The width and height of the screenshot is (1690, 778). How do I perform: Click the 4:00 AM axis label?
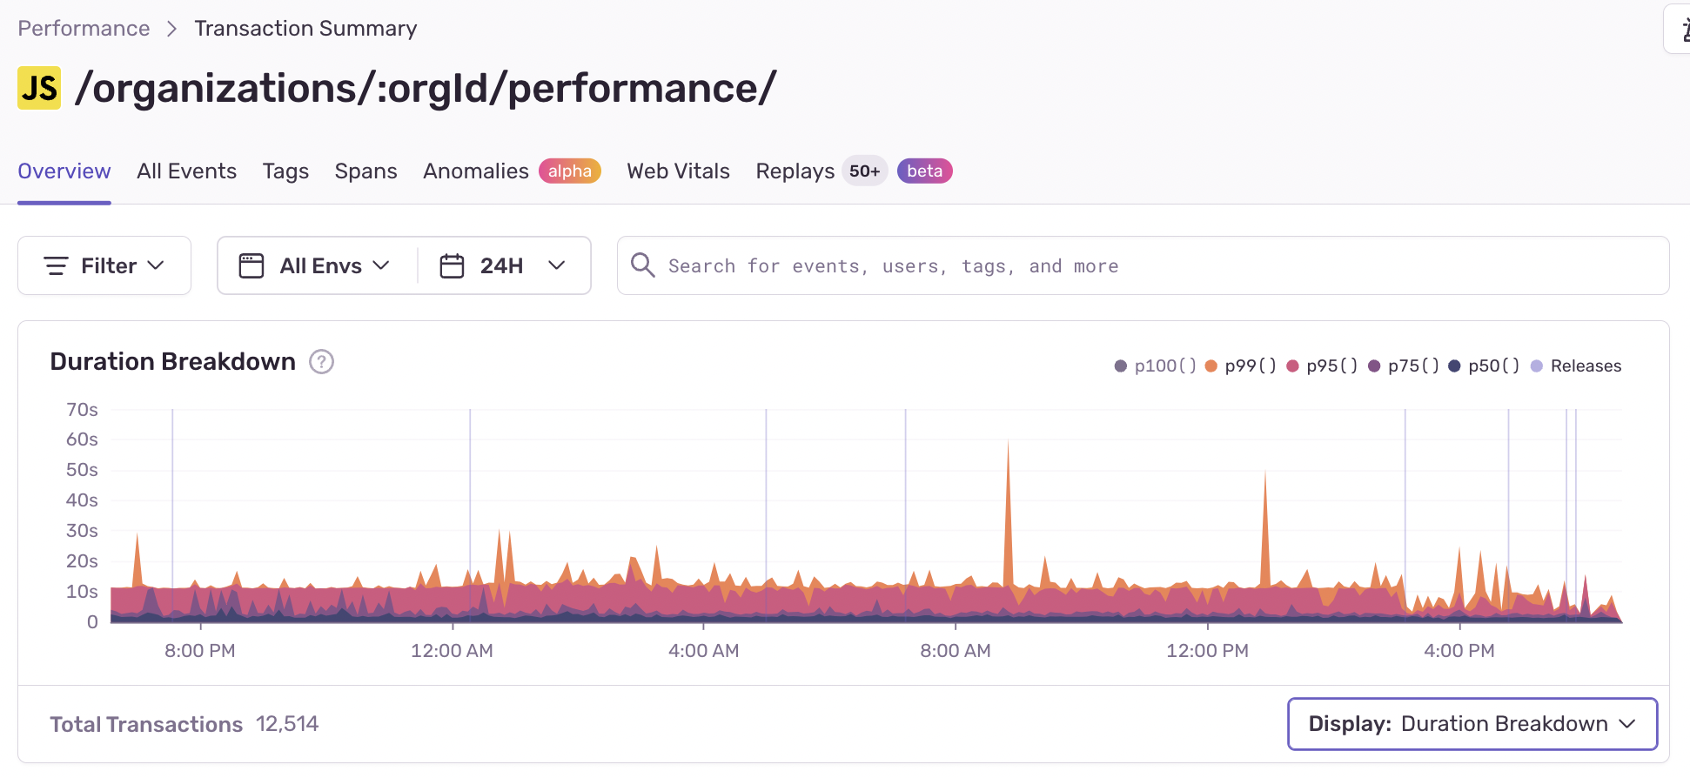click(703, 651)
